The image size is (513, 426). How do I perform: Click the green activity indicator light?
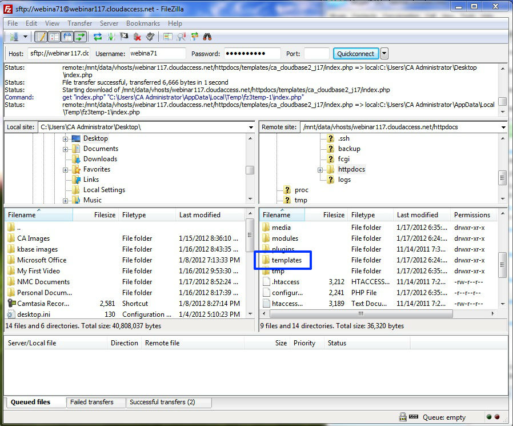[489, 417]
